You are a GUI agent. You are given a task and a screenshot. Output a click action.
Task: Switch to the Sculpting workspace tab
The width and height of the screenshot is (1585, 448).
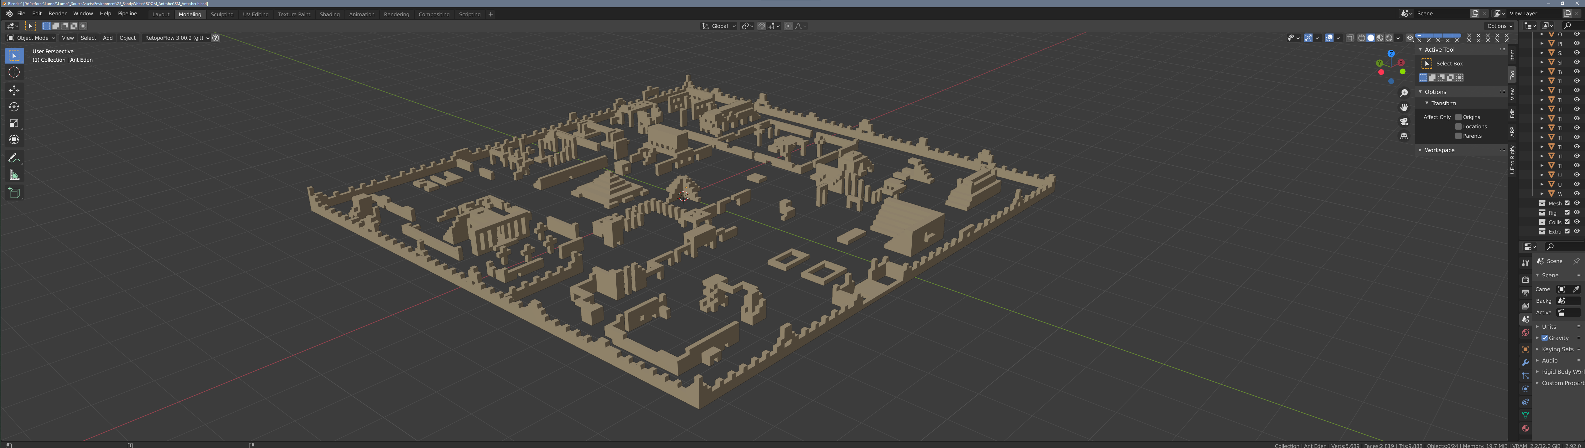[x=221, y=14]
